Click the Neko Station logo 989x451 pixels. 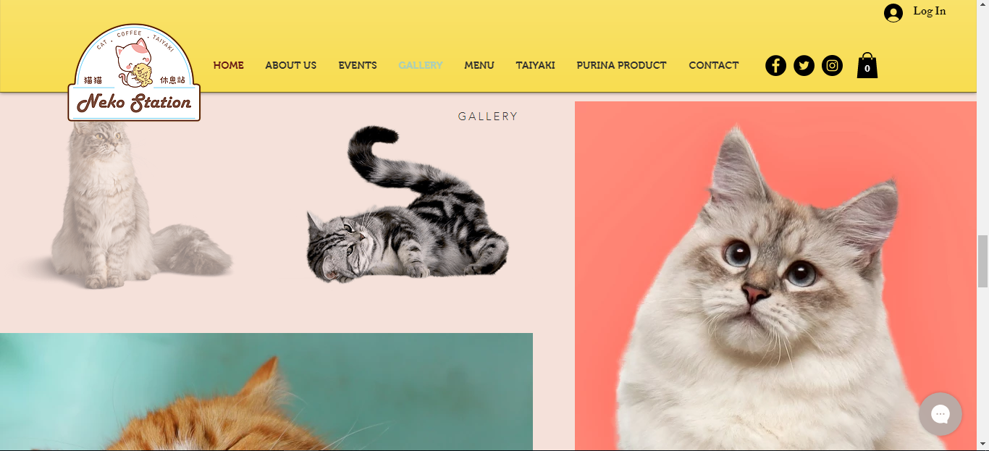(x=134, y=72)
